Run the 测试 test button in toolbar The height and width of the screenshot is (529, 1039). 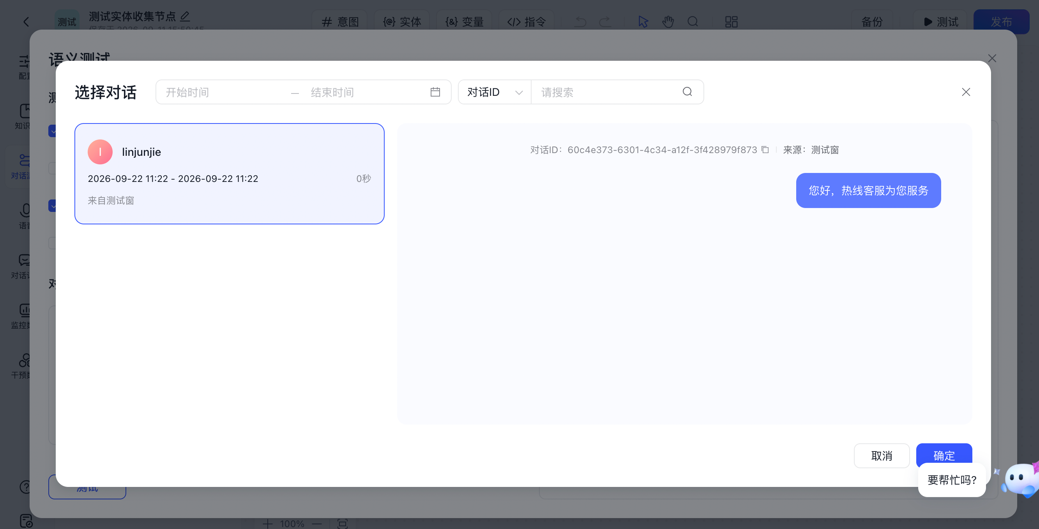(940, 21)
